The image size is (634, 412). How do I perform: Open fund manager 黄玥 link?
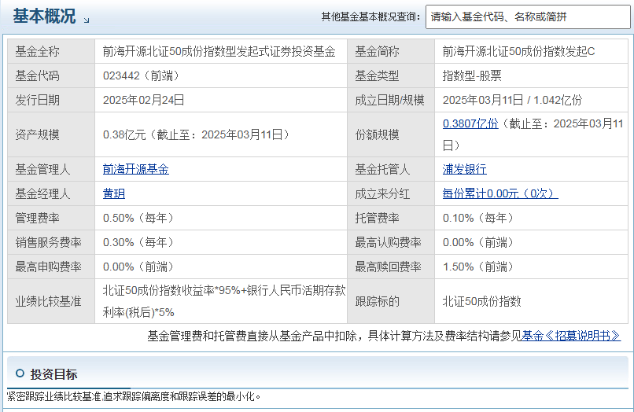113,193
